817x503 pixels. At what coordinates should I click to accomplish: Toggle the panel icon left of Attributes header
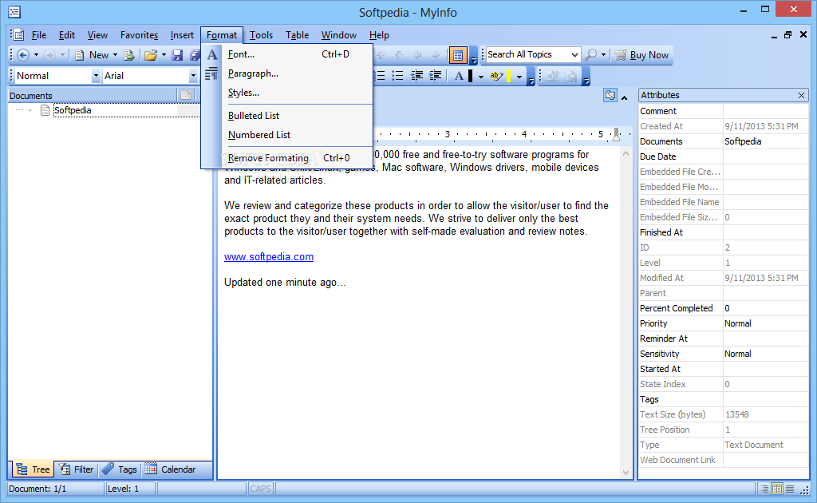(610, 95)
